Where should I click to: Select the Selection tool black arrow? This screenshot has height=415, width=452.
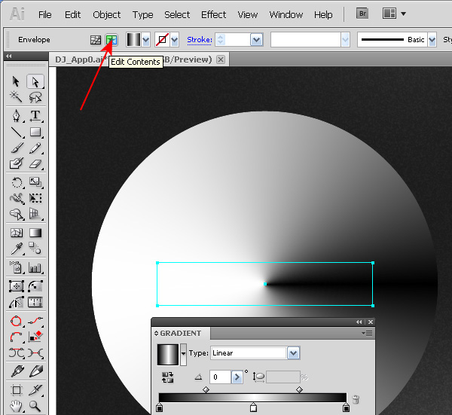pyautogui.click(x=16, y=81)
